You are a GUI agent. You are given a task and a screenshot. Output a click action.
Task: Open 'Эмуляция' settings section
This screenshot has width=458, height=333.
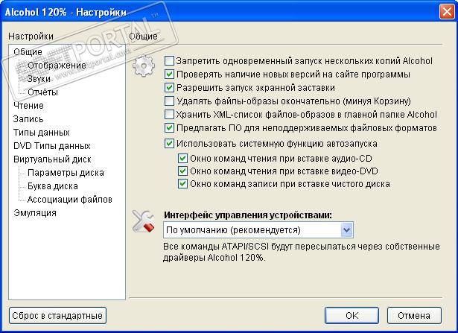click(x=35, y=213)
